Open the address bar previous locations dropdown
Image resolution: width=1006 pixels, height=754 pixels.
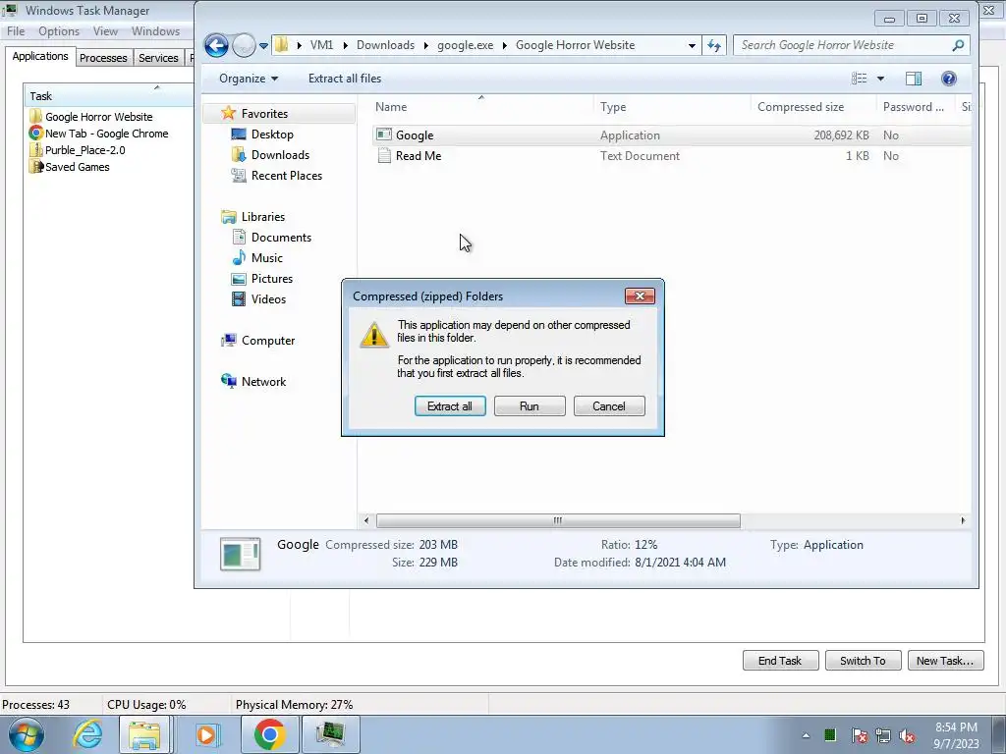point(692,45)
